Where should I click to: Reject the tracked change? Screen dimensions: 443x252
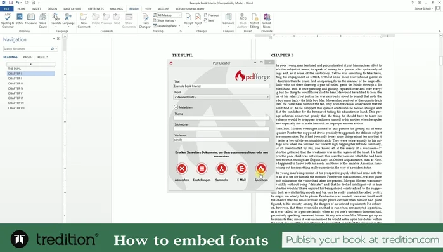tap(198, 20)
